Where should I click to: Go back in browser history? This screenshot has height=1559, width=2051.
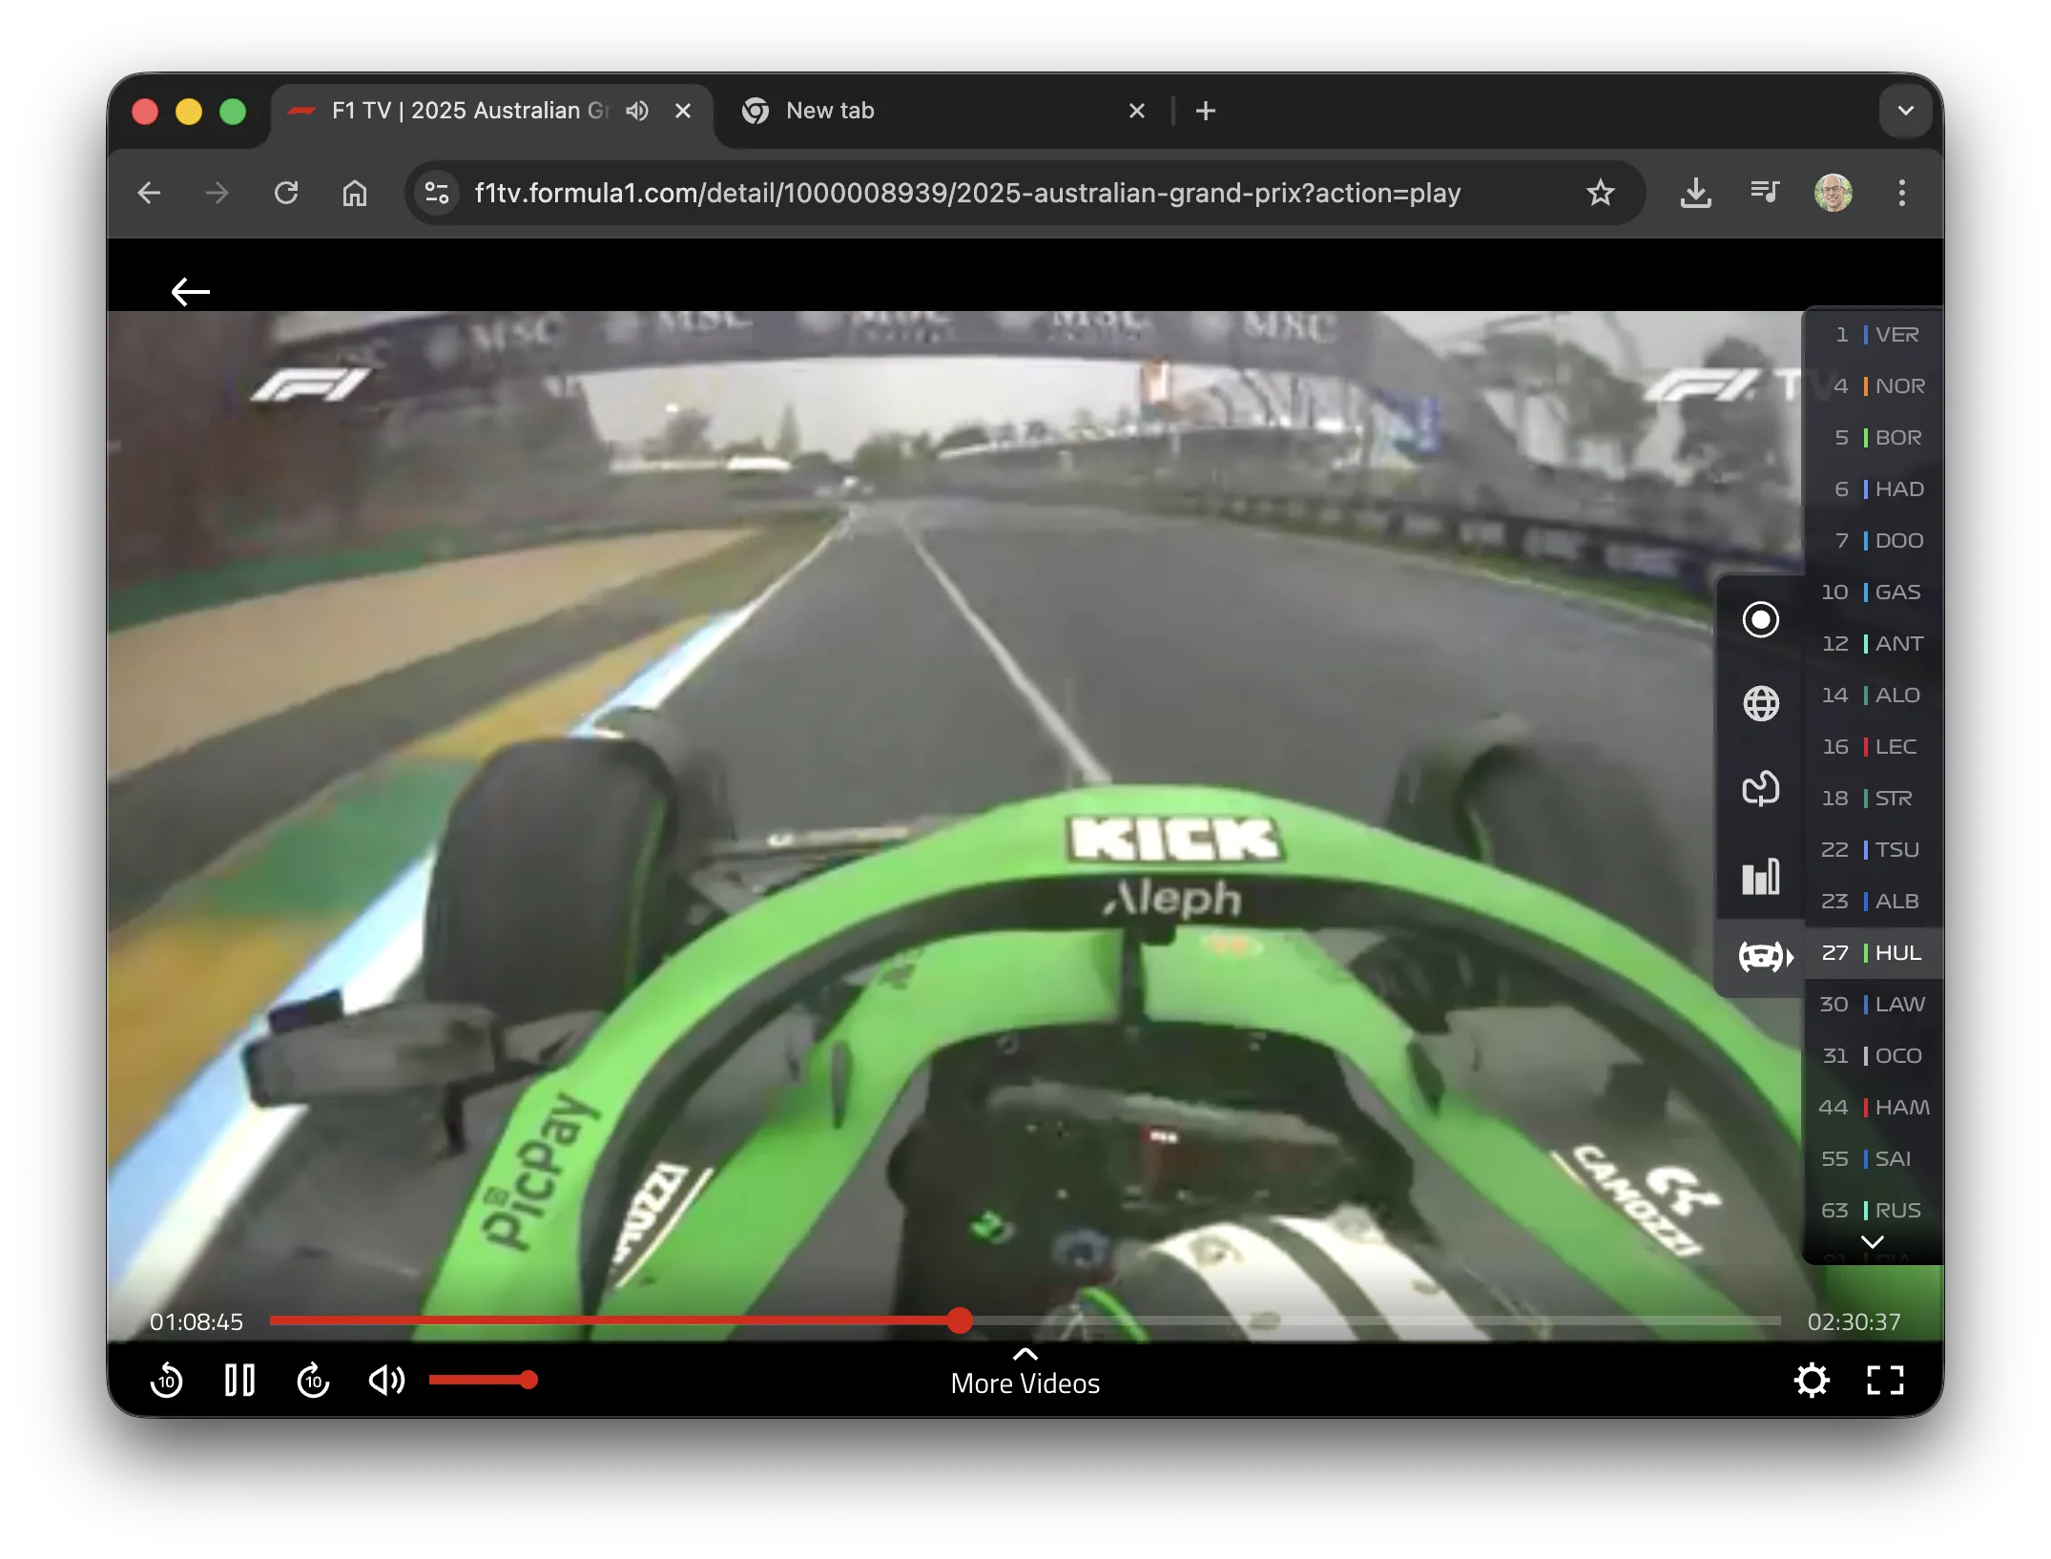(x=149, y=194)
